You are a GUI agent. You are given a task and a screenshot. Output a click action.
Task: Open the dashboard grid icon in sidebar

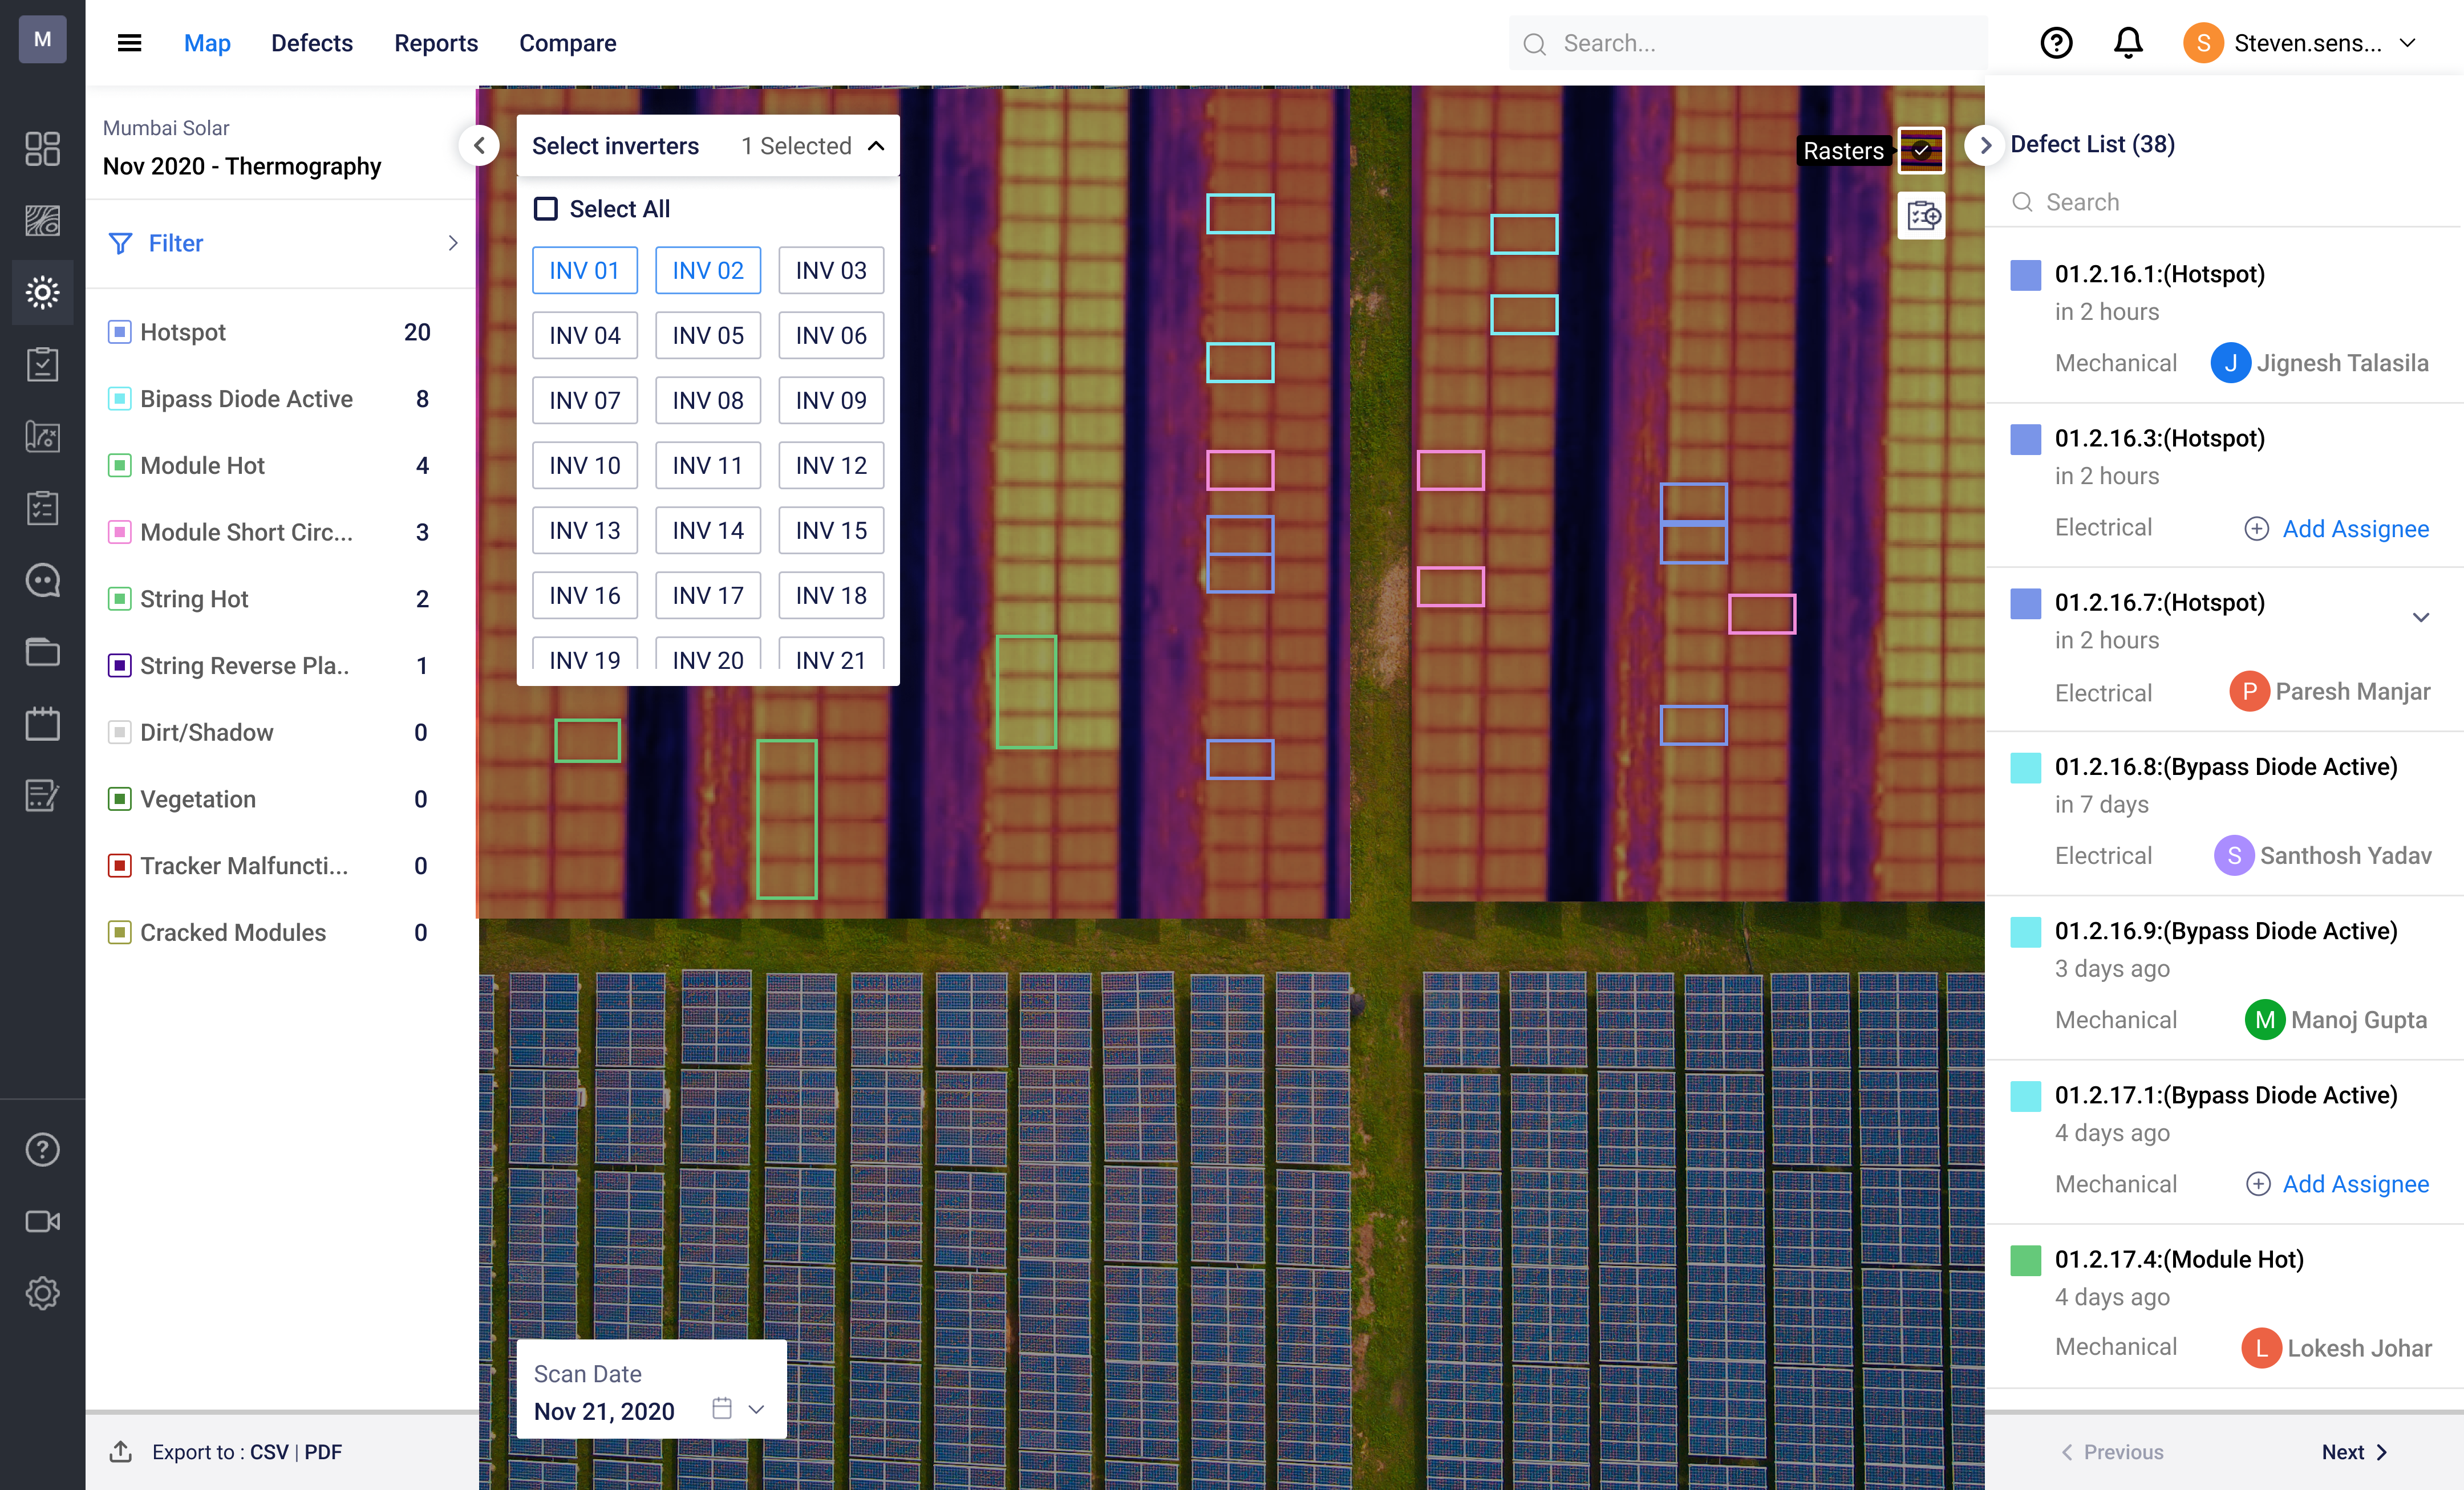click(x=42, y=149)
